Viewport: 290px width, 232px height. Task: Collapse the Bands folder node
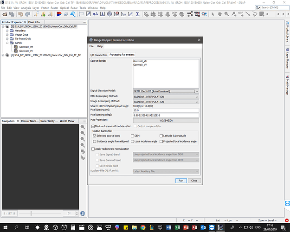tap(7, 43)
